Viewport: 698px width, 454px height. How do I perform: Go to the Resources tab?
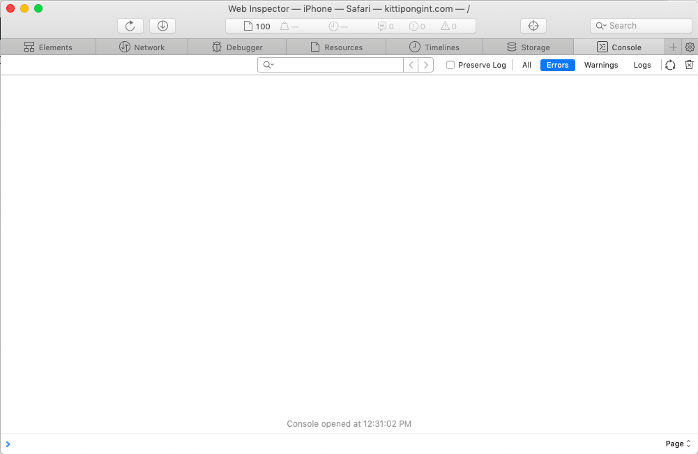[x=336, y=47]
